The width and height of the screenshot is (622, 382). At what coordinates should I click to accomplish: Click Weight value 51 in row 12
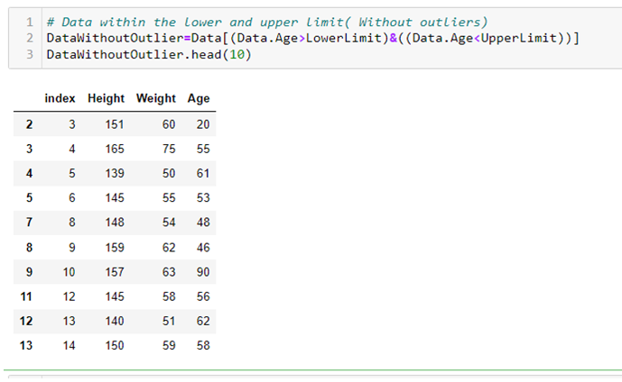tap(169, 321)
